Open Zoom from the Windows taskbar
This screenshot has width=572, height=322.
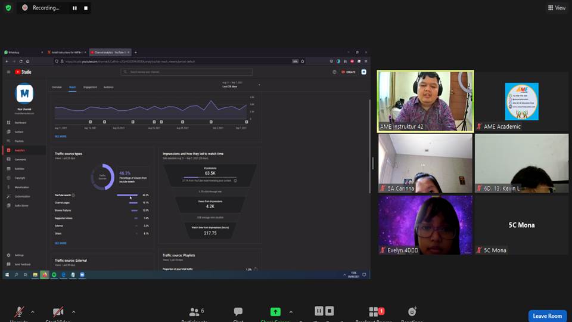(x=82, y=275)
